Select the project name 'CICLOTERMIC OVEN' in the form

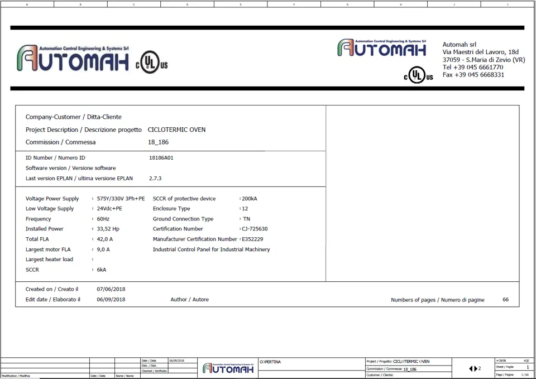coord(176,129)
